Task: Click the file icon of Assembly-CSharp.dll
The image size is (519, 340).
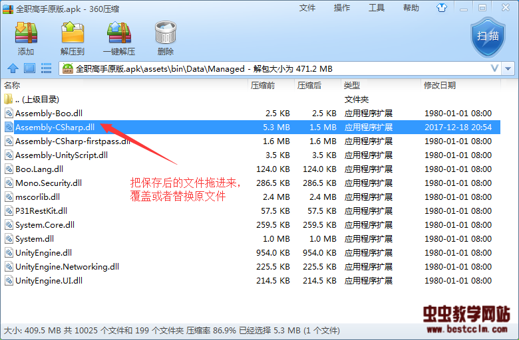Action: 9,127
